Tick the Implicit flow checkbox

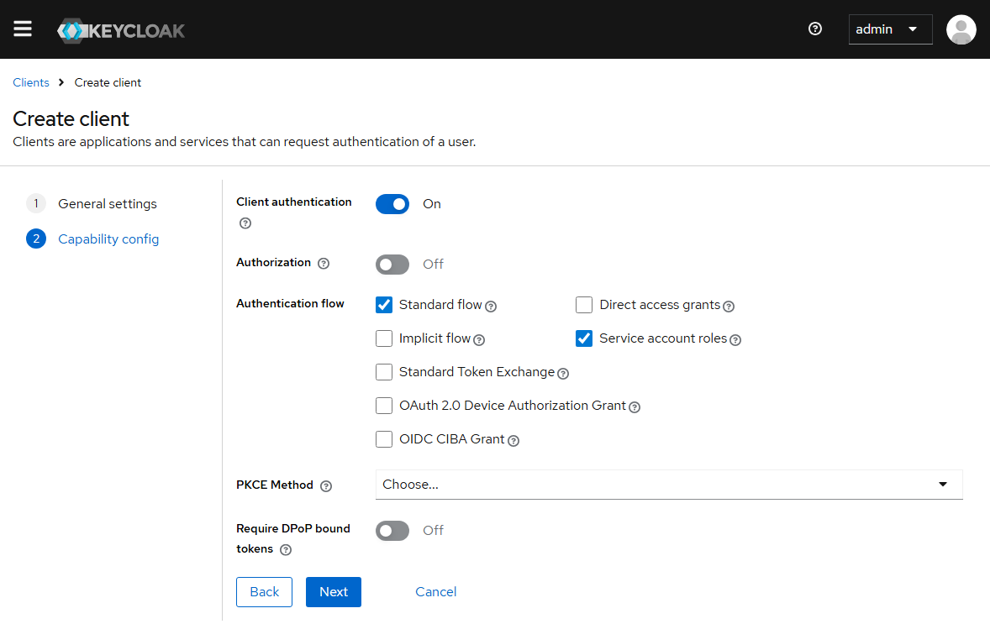click(x=384, y=338)
